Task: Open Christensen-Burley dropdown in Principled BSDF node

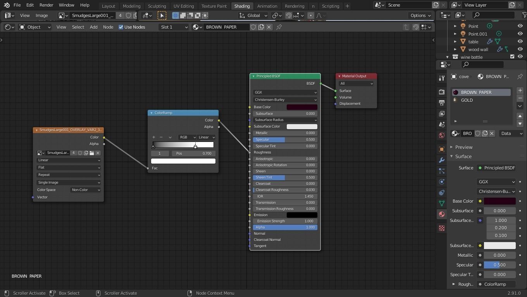Action: pos(285,100)
